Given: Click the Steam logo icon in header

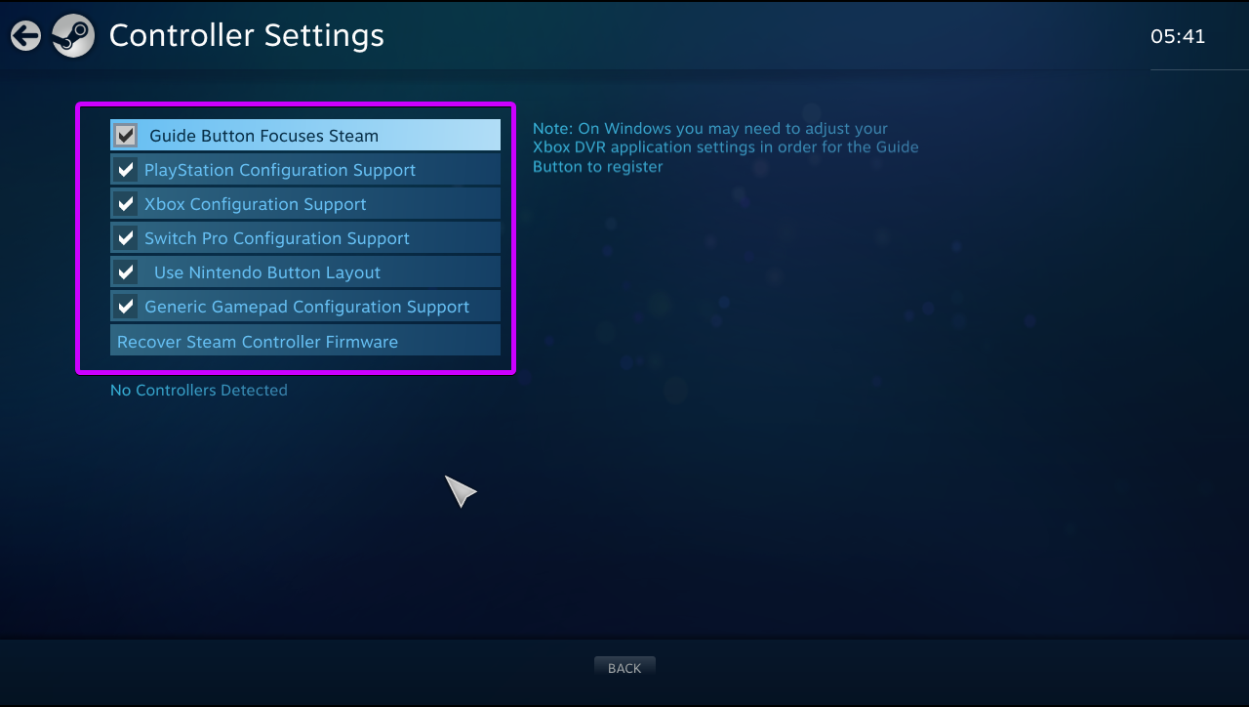Looking at the screenshot, I should pyautogui.click(x=73, y=36).
